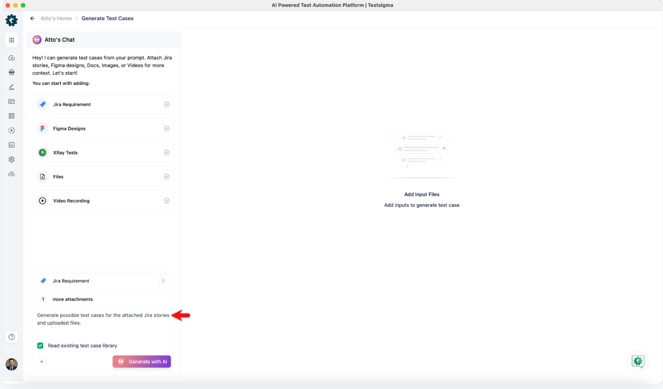This screenshot has height=389, width=663.
Task: Select the Jira Requirement option card
Action: (103, 104)
